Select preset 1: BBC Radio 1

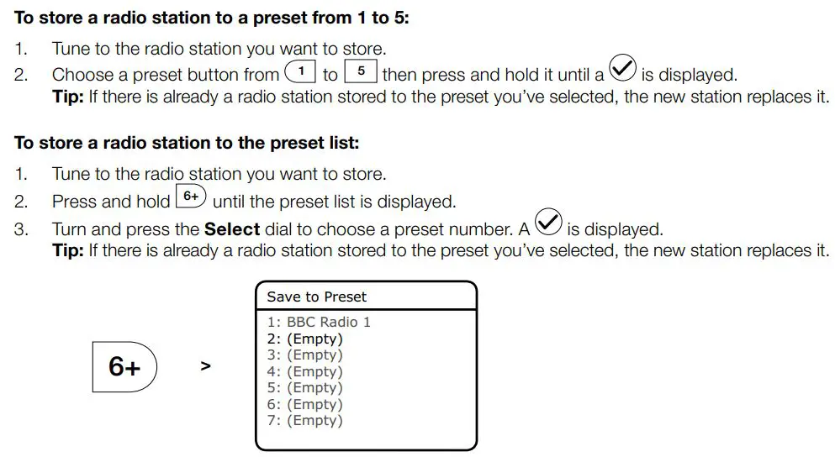[319, 322]
